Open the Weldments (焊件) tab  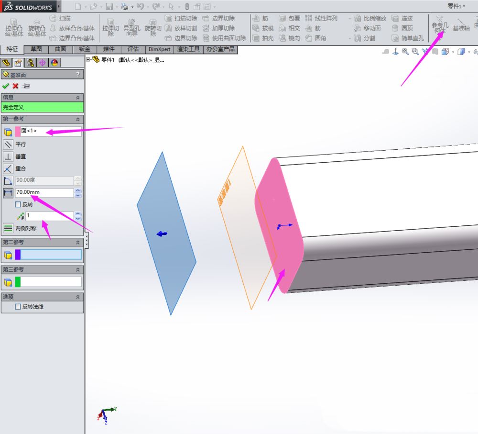(109, 49)
